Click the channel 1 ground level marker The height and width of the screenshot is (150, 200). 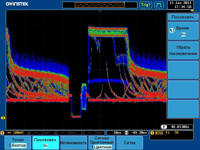3,118
